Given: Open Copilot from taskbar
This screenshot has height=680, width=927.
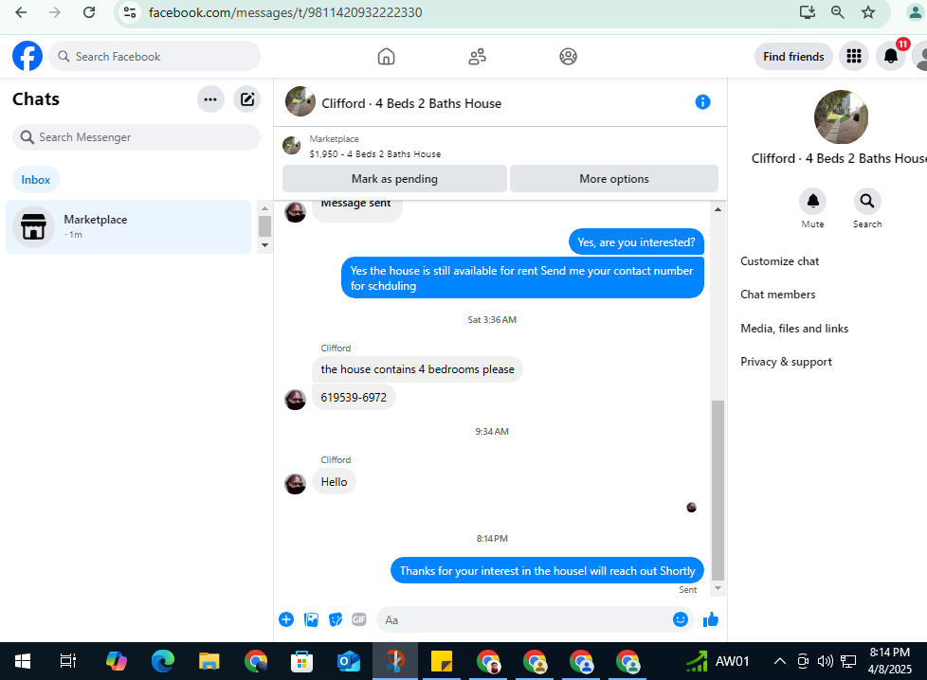Looking at the screenshot, I should click(116, 661).
